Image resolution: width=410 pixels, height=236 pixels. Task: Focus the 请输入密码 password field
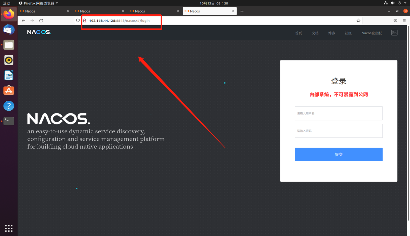(338, 131)
